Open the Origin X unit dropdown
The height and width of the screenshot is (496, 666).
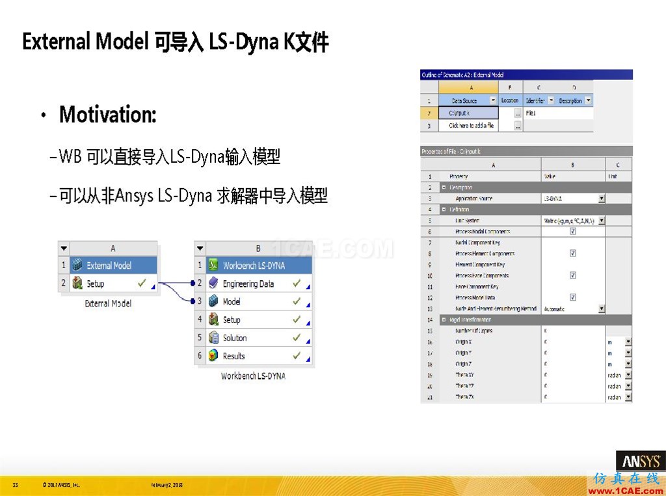point(628,342)
